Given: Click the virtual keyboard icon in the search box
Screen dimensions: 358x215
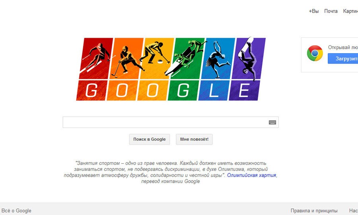Looking at the screenshot, I should 272,122.
